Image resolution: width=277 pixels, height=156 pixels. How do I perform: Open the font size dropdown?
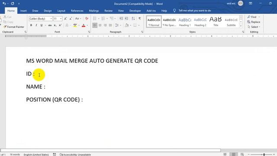pos(61,19)
